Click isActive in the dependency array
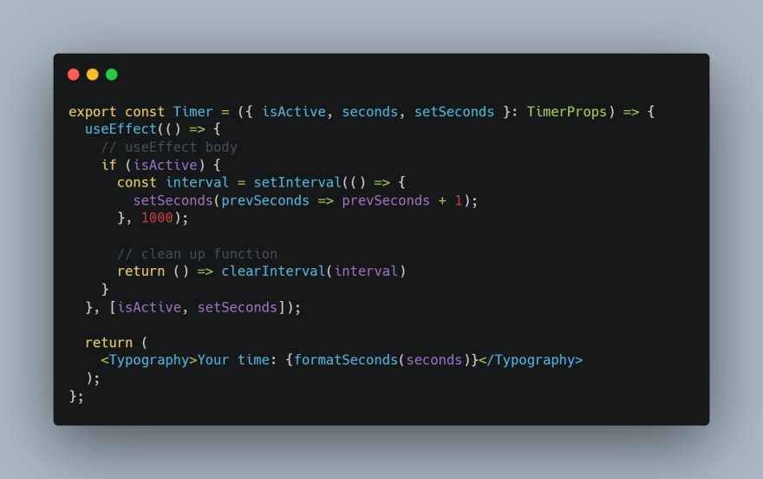This screenshot has height=479, width=763. click(x=149, y=308)
